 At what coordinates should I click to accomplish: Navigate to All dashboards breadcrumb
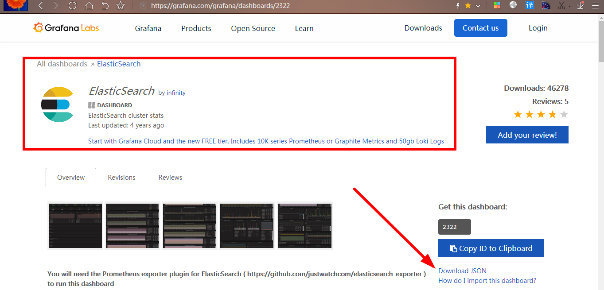point(62,64)
